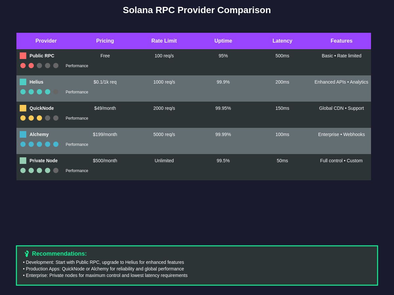Screen dimensions: 394x295
Task: Click the 5000 req/s rate limit
Action: (x=164, y=134)
